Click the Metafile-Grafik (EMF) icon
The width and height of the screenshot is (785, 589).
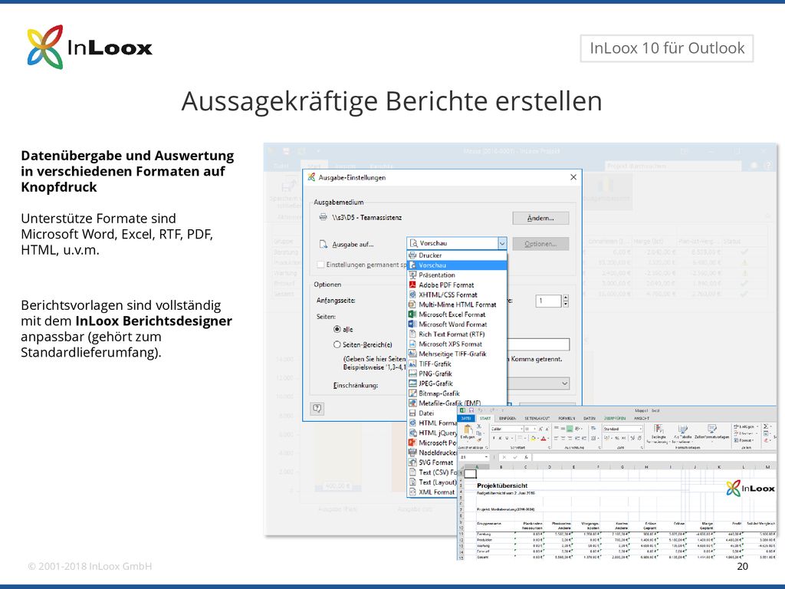[x=412, y=403]
